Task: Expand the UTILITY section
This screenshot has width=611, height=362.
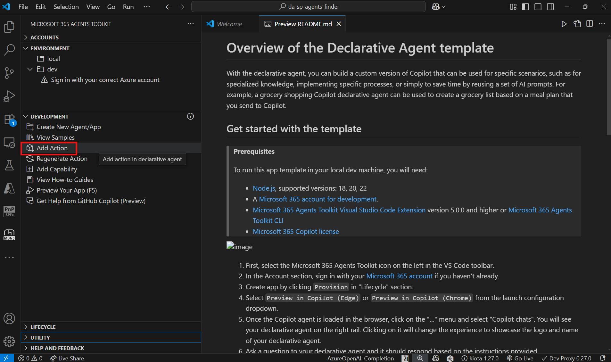Action: coord(111,338)
